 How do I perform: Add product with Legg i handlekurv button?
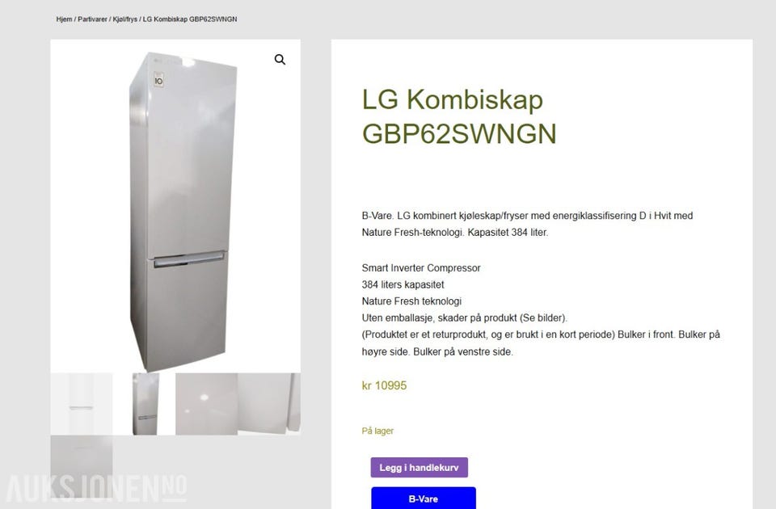pos(420,468)
